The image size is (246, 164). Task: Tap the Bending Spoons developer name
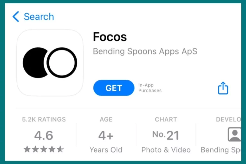click(221, 150)
